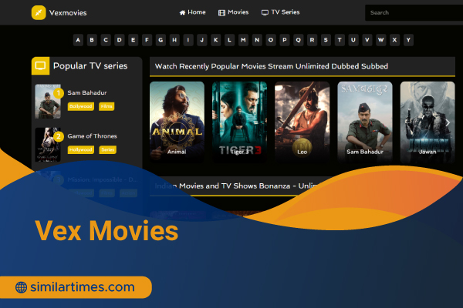The image size is (463, 308).
Task: Filter titles by letter M
Action: (x=243, y=40)
